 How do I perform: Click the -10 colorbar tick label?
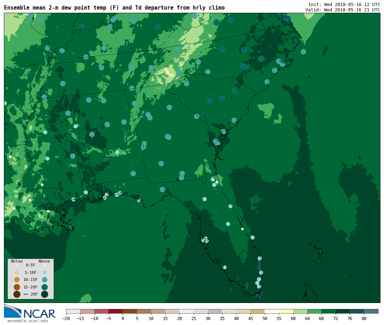click(95, 318)
